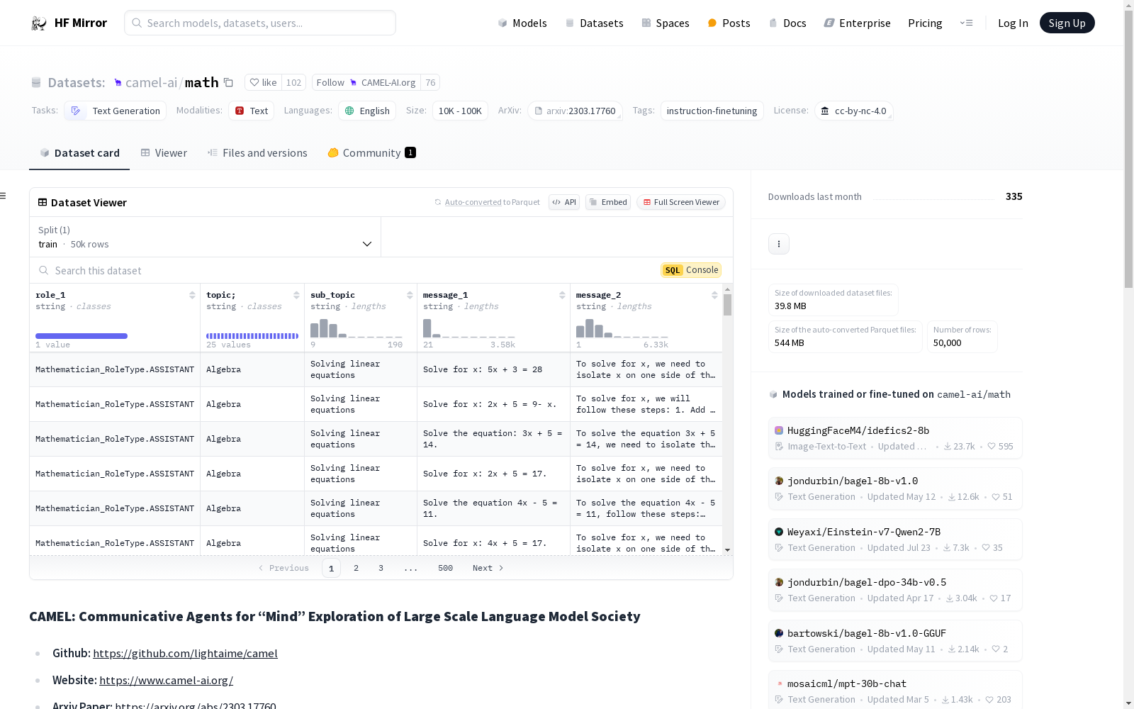Jump to page 500 of the dataset rows
This screenshot has height=709, width=1134.
point(445,568)
